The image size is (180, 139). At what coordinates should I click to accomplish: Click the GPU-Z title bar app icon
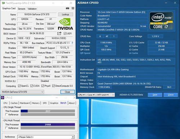3,3
